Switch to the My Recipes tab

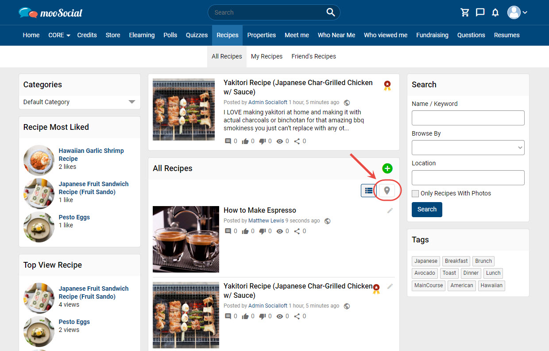coord(267,56)
